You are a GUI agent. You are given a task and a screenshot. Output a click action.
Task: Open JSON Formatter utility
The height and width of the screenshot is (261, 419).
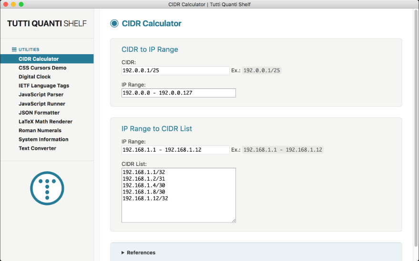[x=39, y=113]
